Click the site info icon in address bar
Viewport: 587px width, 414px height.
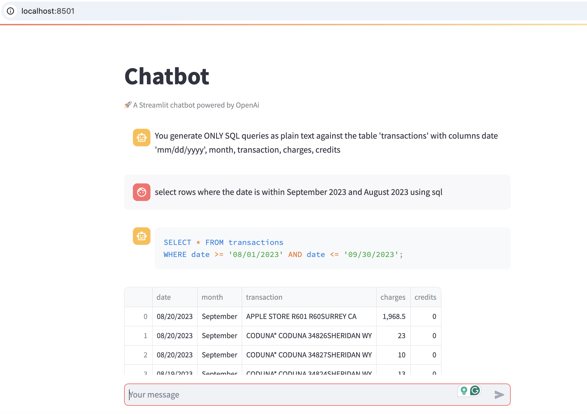pyautogui.click(x=10, y=11)
